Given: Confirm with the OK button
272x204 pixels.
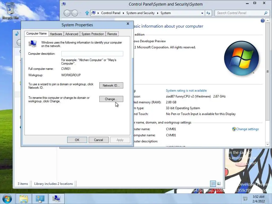Looking at the screenshot, I should [77, 140].
